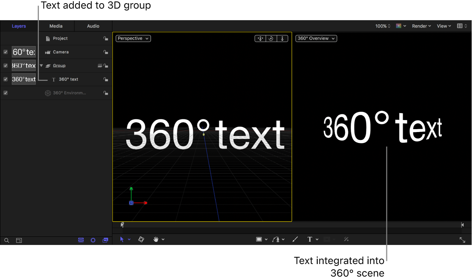Select the 3D Transform tool
This screenshot has height=280, width=472.
click(141, 239)
